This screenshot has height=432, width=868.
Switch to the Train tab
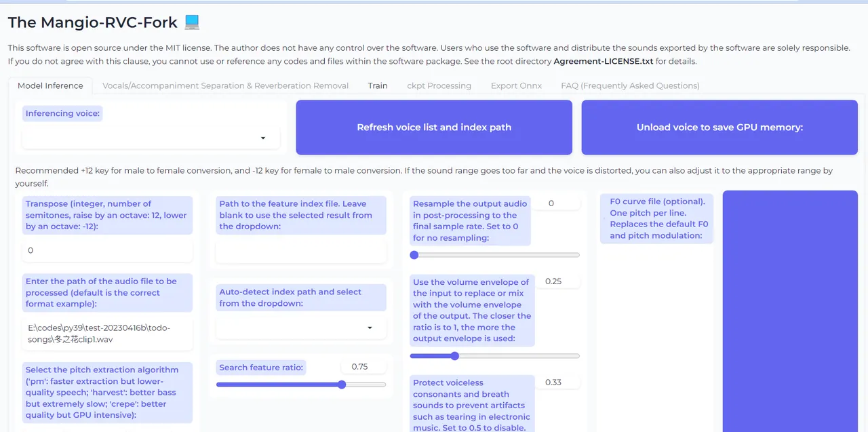coord(378,86)
